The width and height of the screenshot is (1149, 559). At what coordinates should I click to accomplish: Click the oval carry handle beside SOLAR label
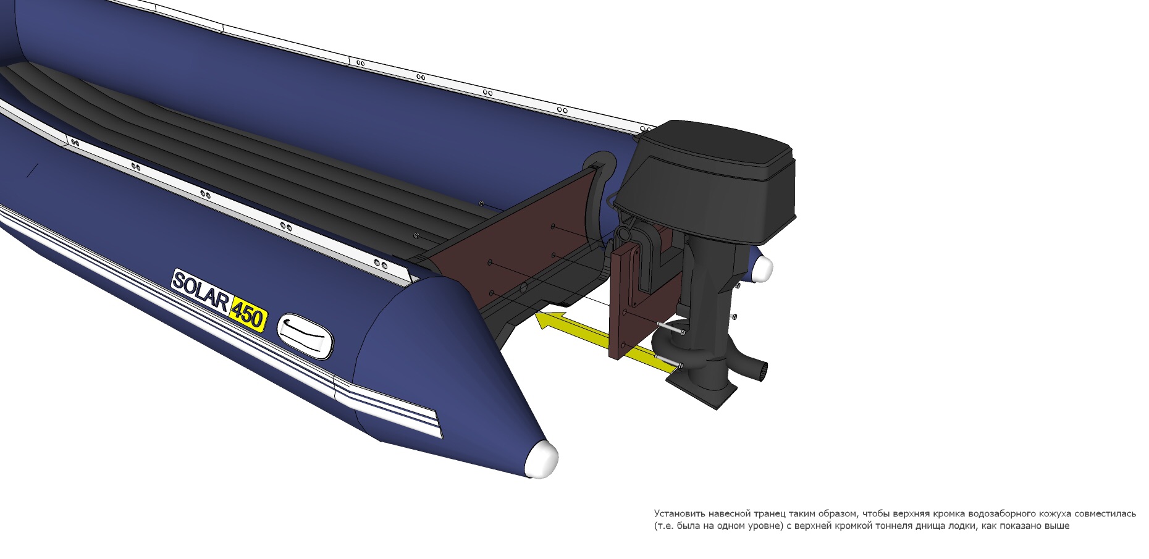click(305, 337)
